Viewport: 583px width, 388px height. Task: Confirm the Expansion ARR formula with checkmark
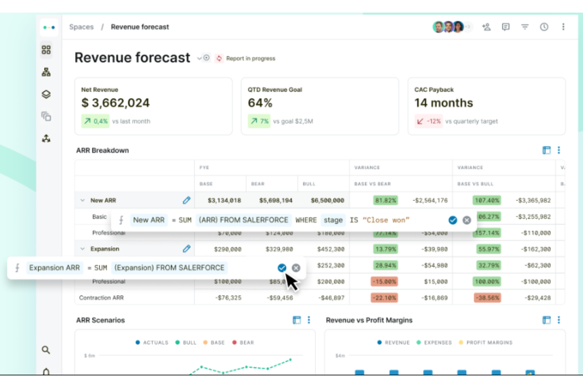click(282, 268)
